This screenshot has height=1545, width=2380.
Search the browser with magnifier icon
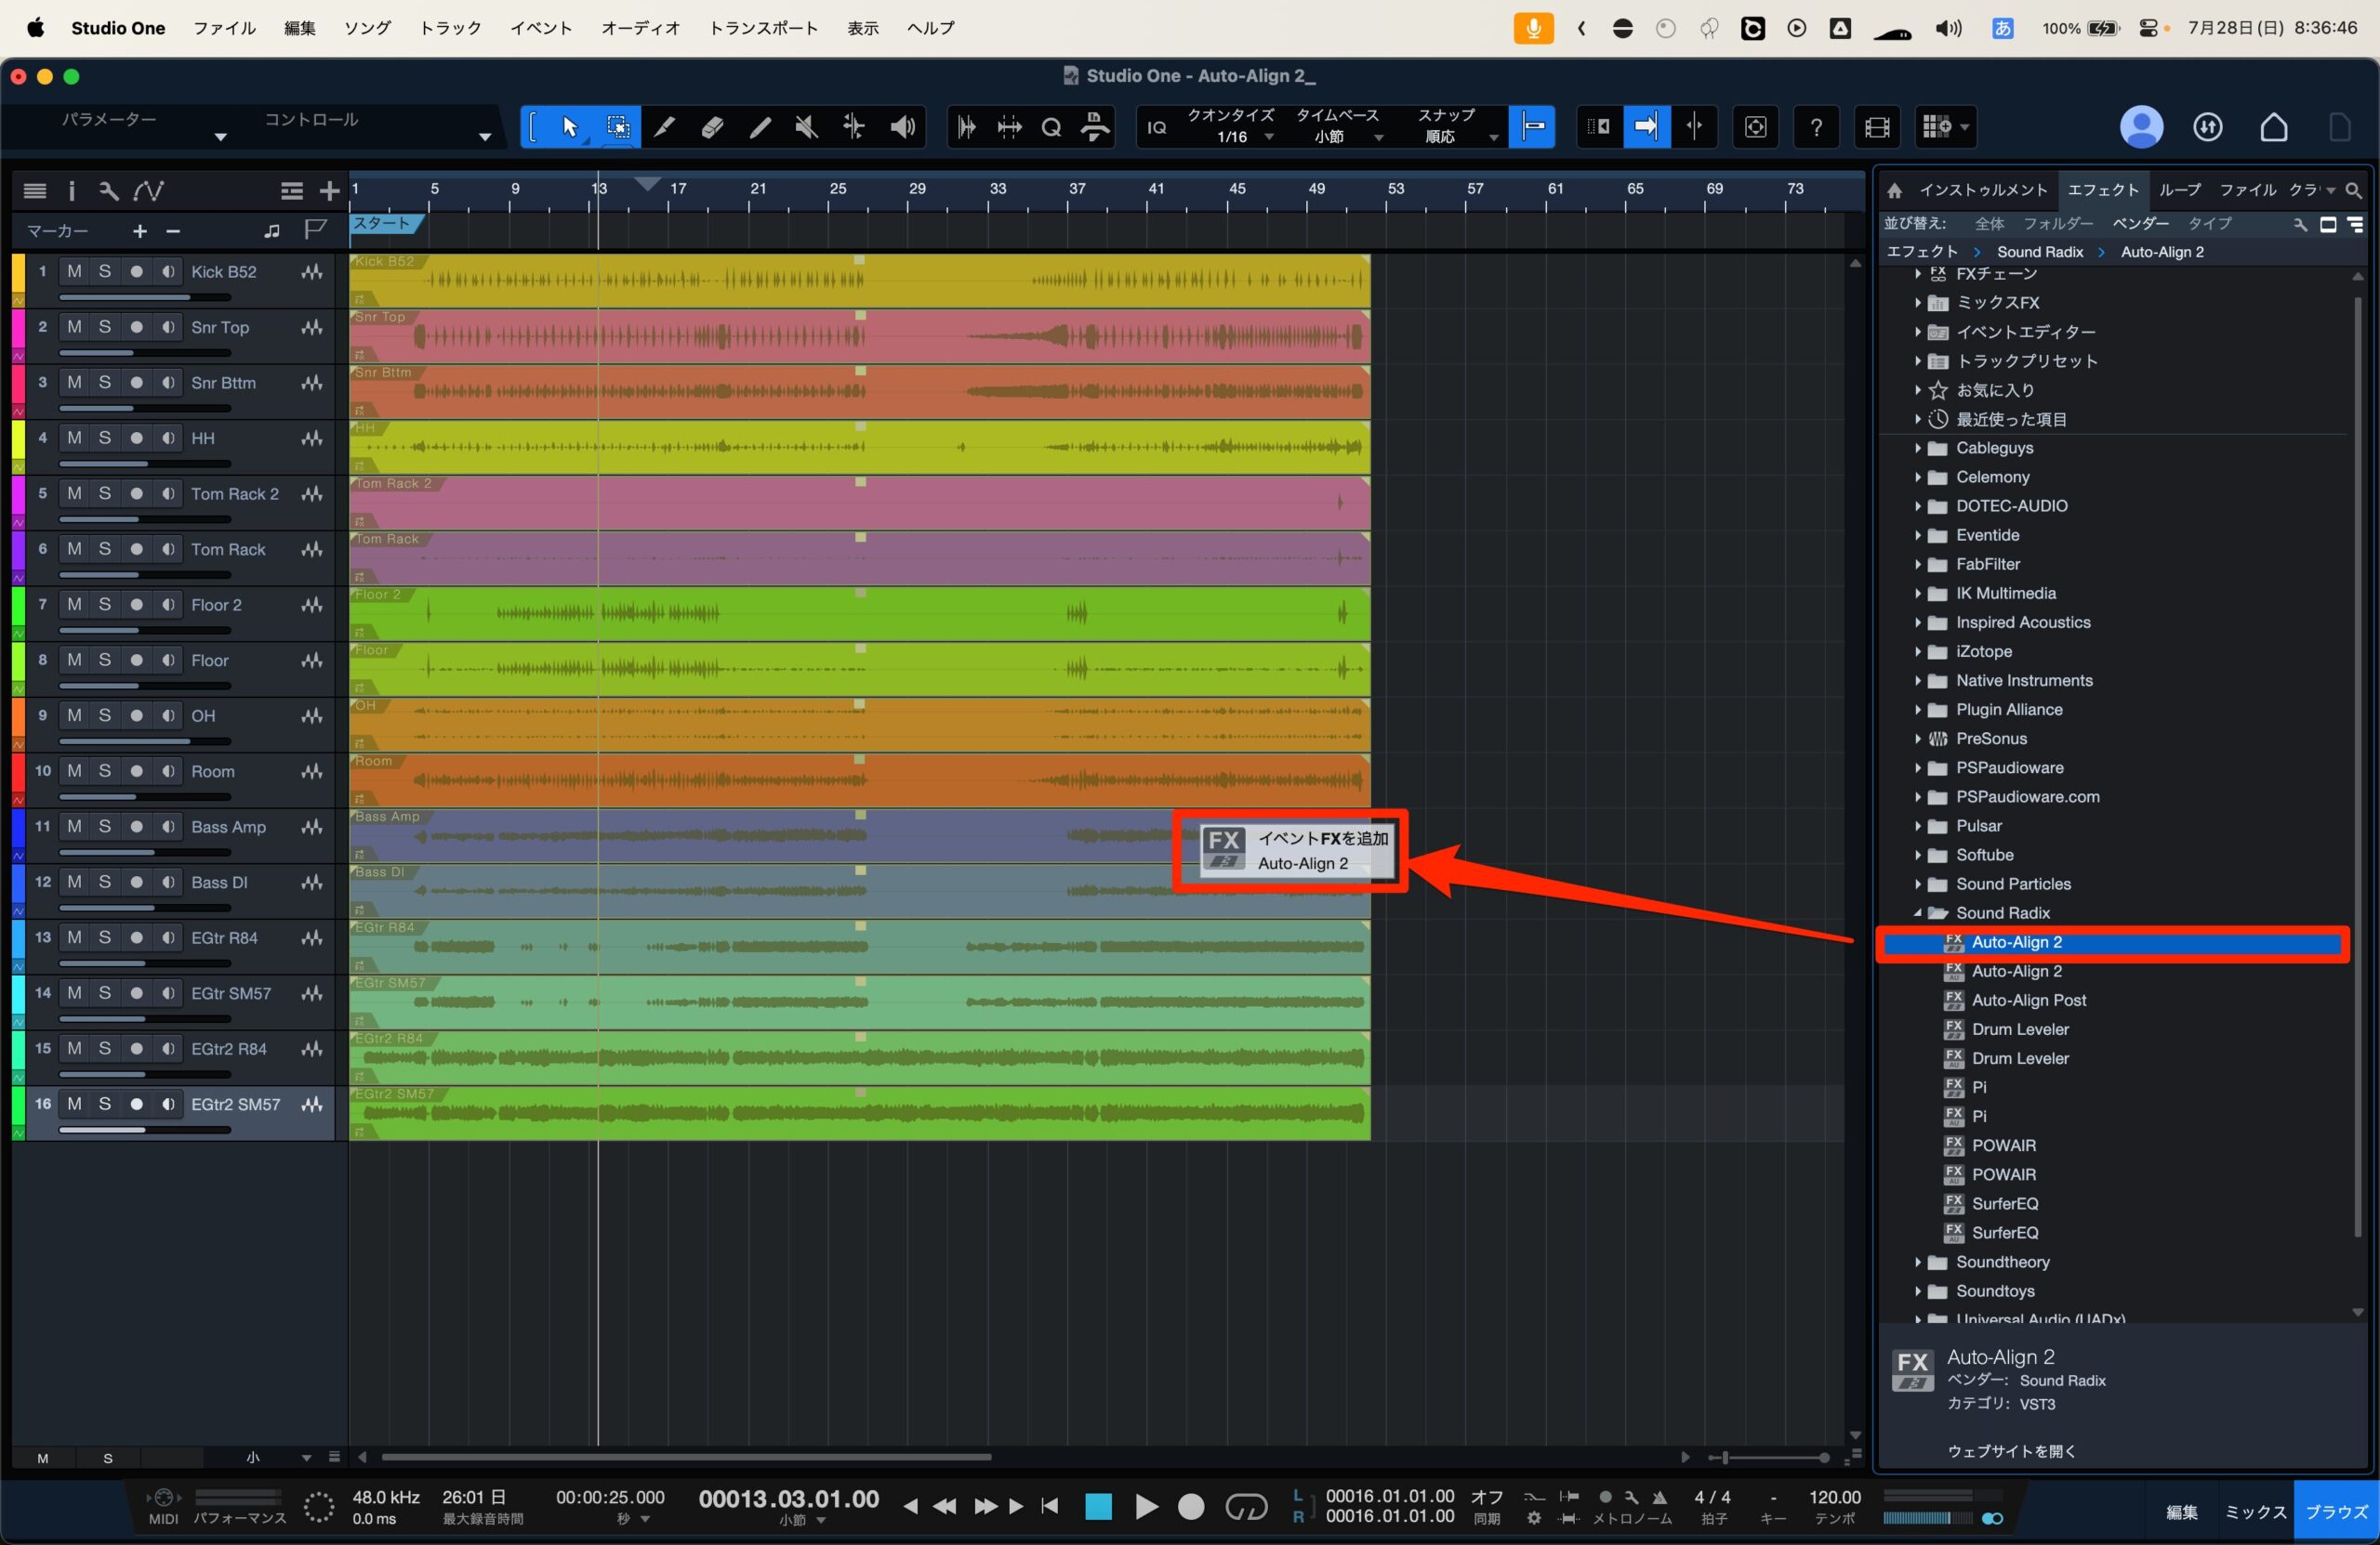click(2354, 190)
